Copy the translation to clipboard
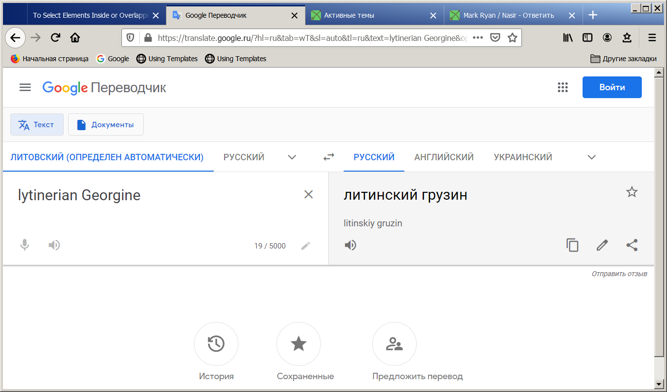The image size is (667, 392). (x=572, y=245)
